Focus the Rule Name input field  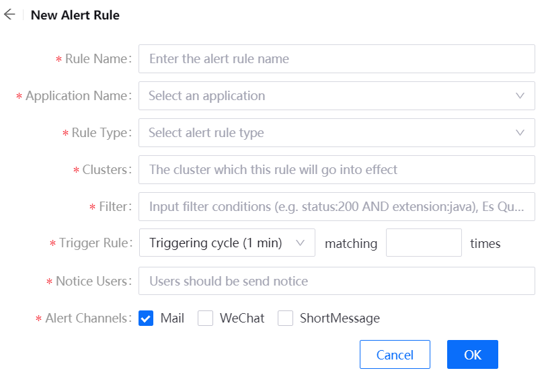(x=336, y=59)
